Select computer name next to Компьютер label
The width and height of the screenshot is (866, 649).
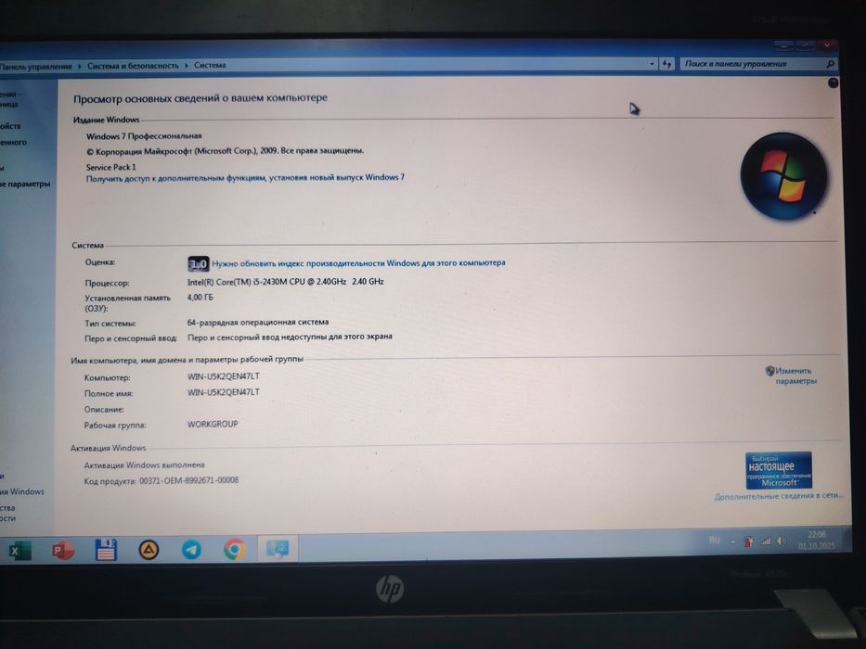click(223, 376)
